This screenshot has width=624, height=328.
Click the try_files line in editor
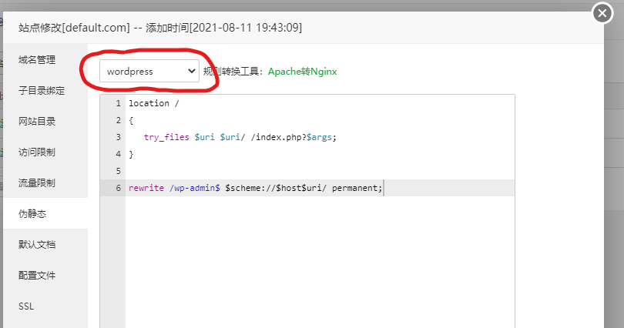click(240, 137)
